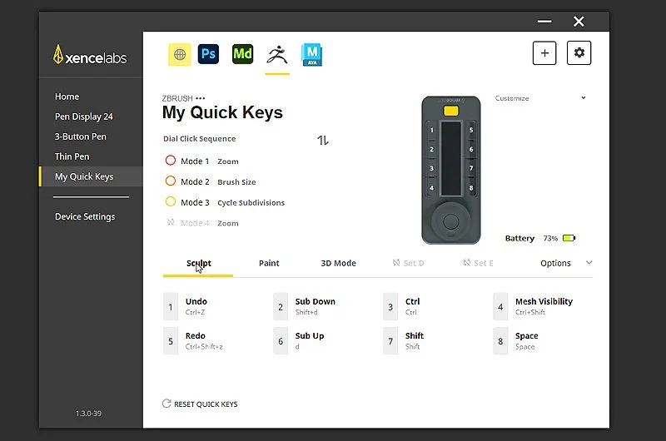Choose the Maya application profile icon

311,55
